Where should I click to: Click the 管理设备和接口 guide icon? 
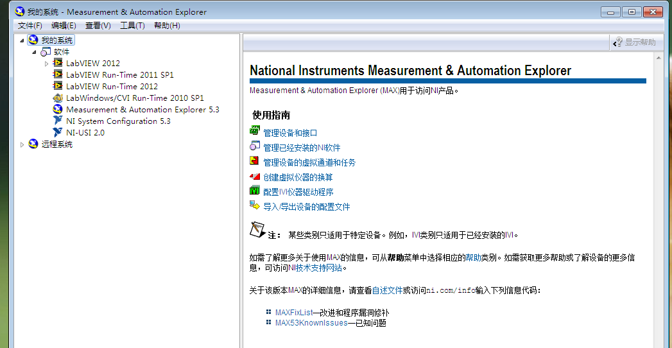pyautogui.click(x=255, y=130)
